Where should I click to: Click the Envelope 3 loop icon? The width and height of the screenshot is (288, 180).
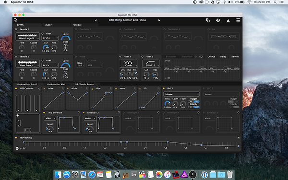point(158,113)
